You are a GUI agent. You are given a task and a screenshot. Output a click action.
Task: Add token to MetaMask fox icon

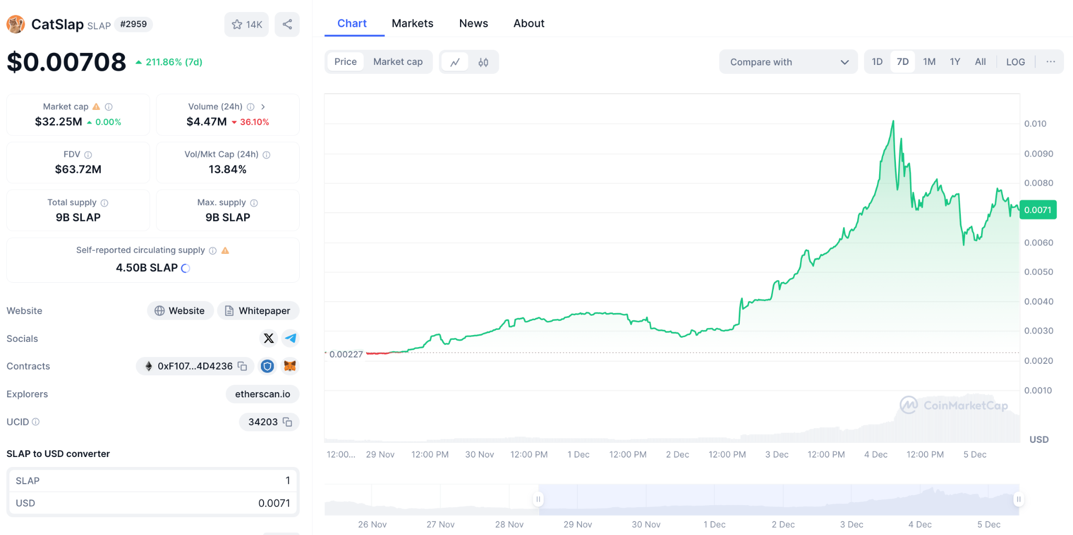coord(290,366)
